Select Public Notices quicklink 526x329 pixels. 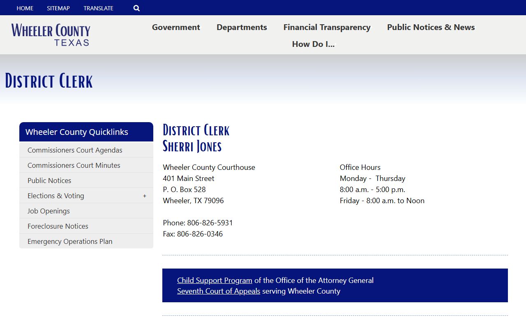pos(86,181)
